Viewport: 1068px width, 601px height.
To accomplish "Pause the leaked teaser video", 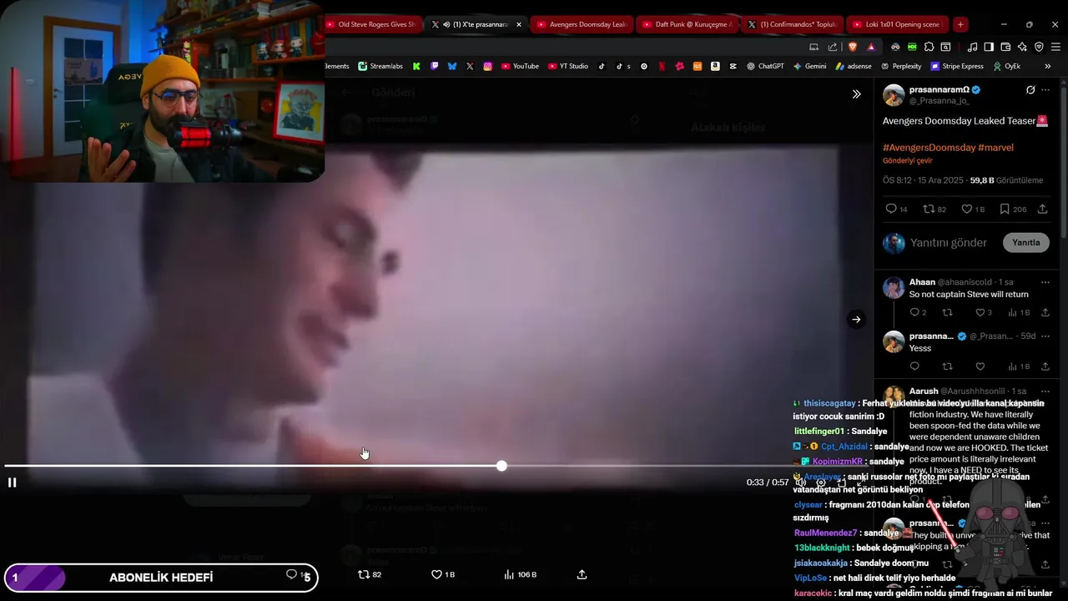I will tap(12, 482).
